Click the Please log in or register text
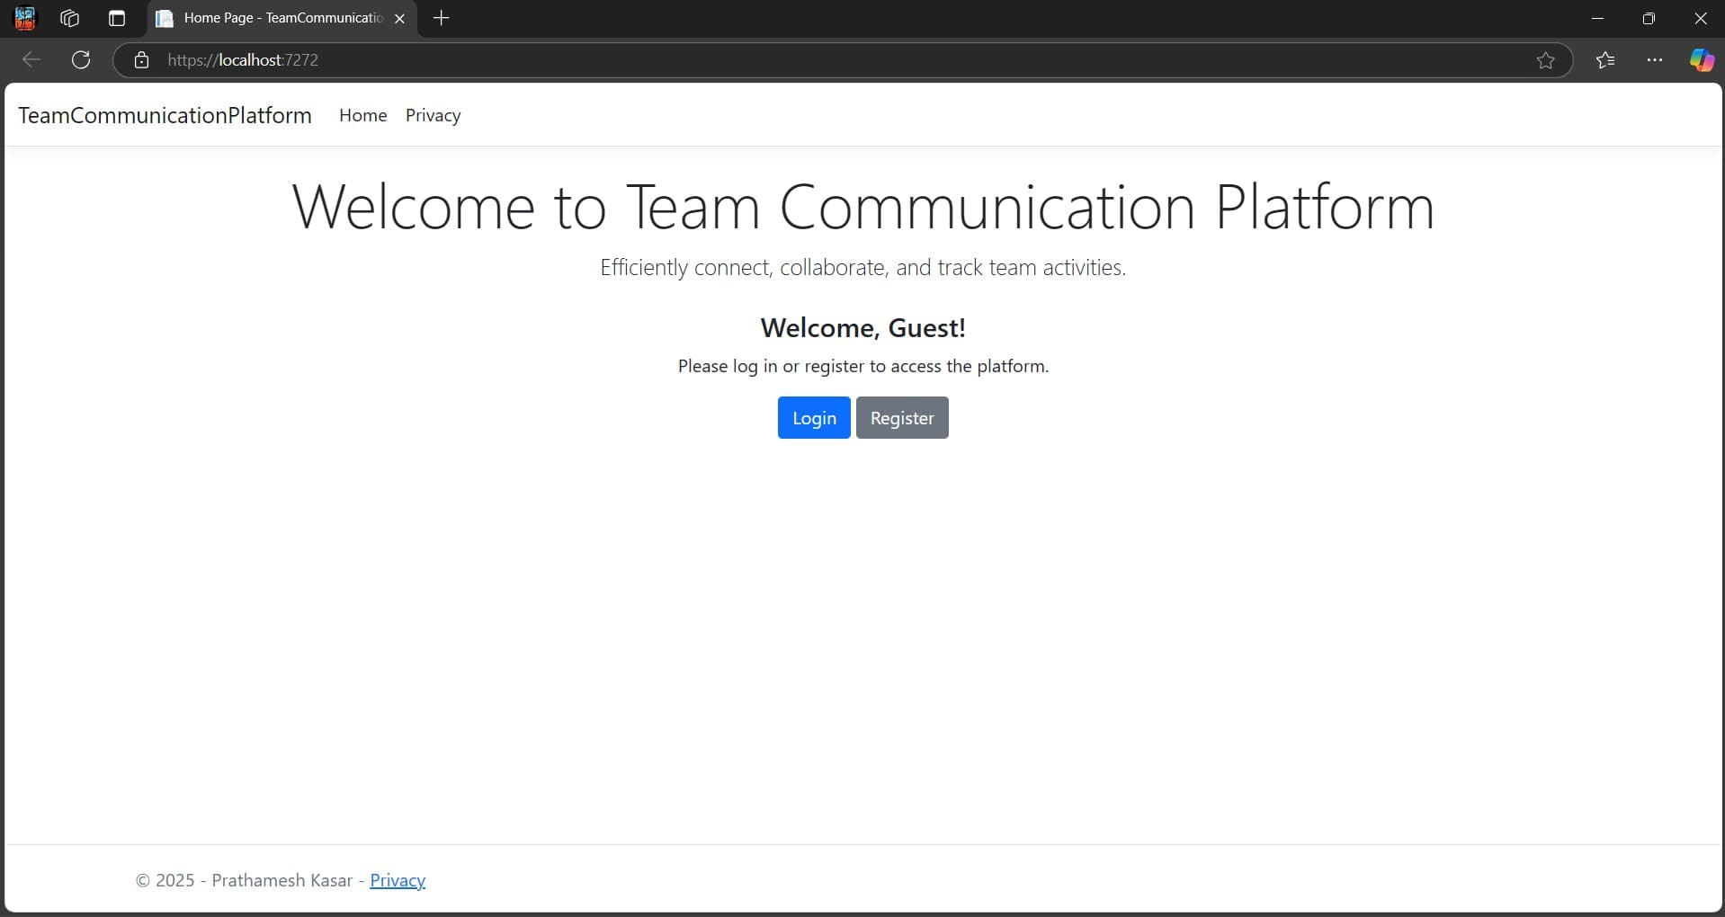Screen dimensions: 1725x917 tap(863, 366)
